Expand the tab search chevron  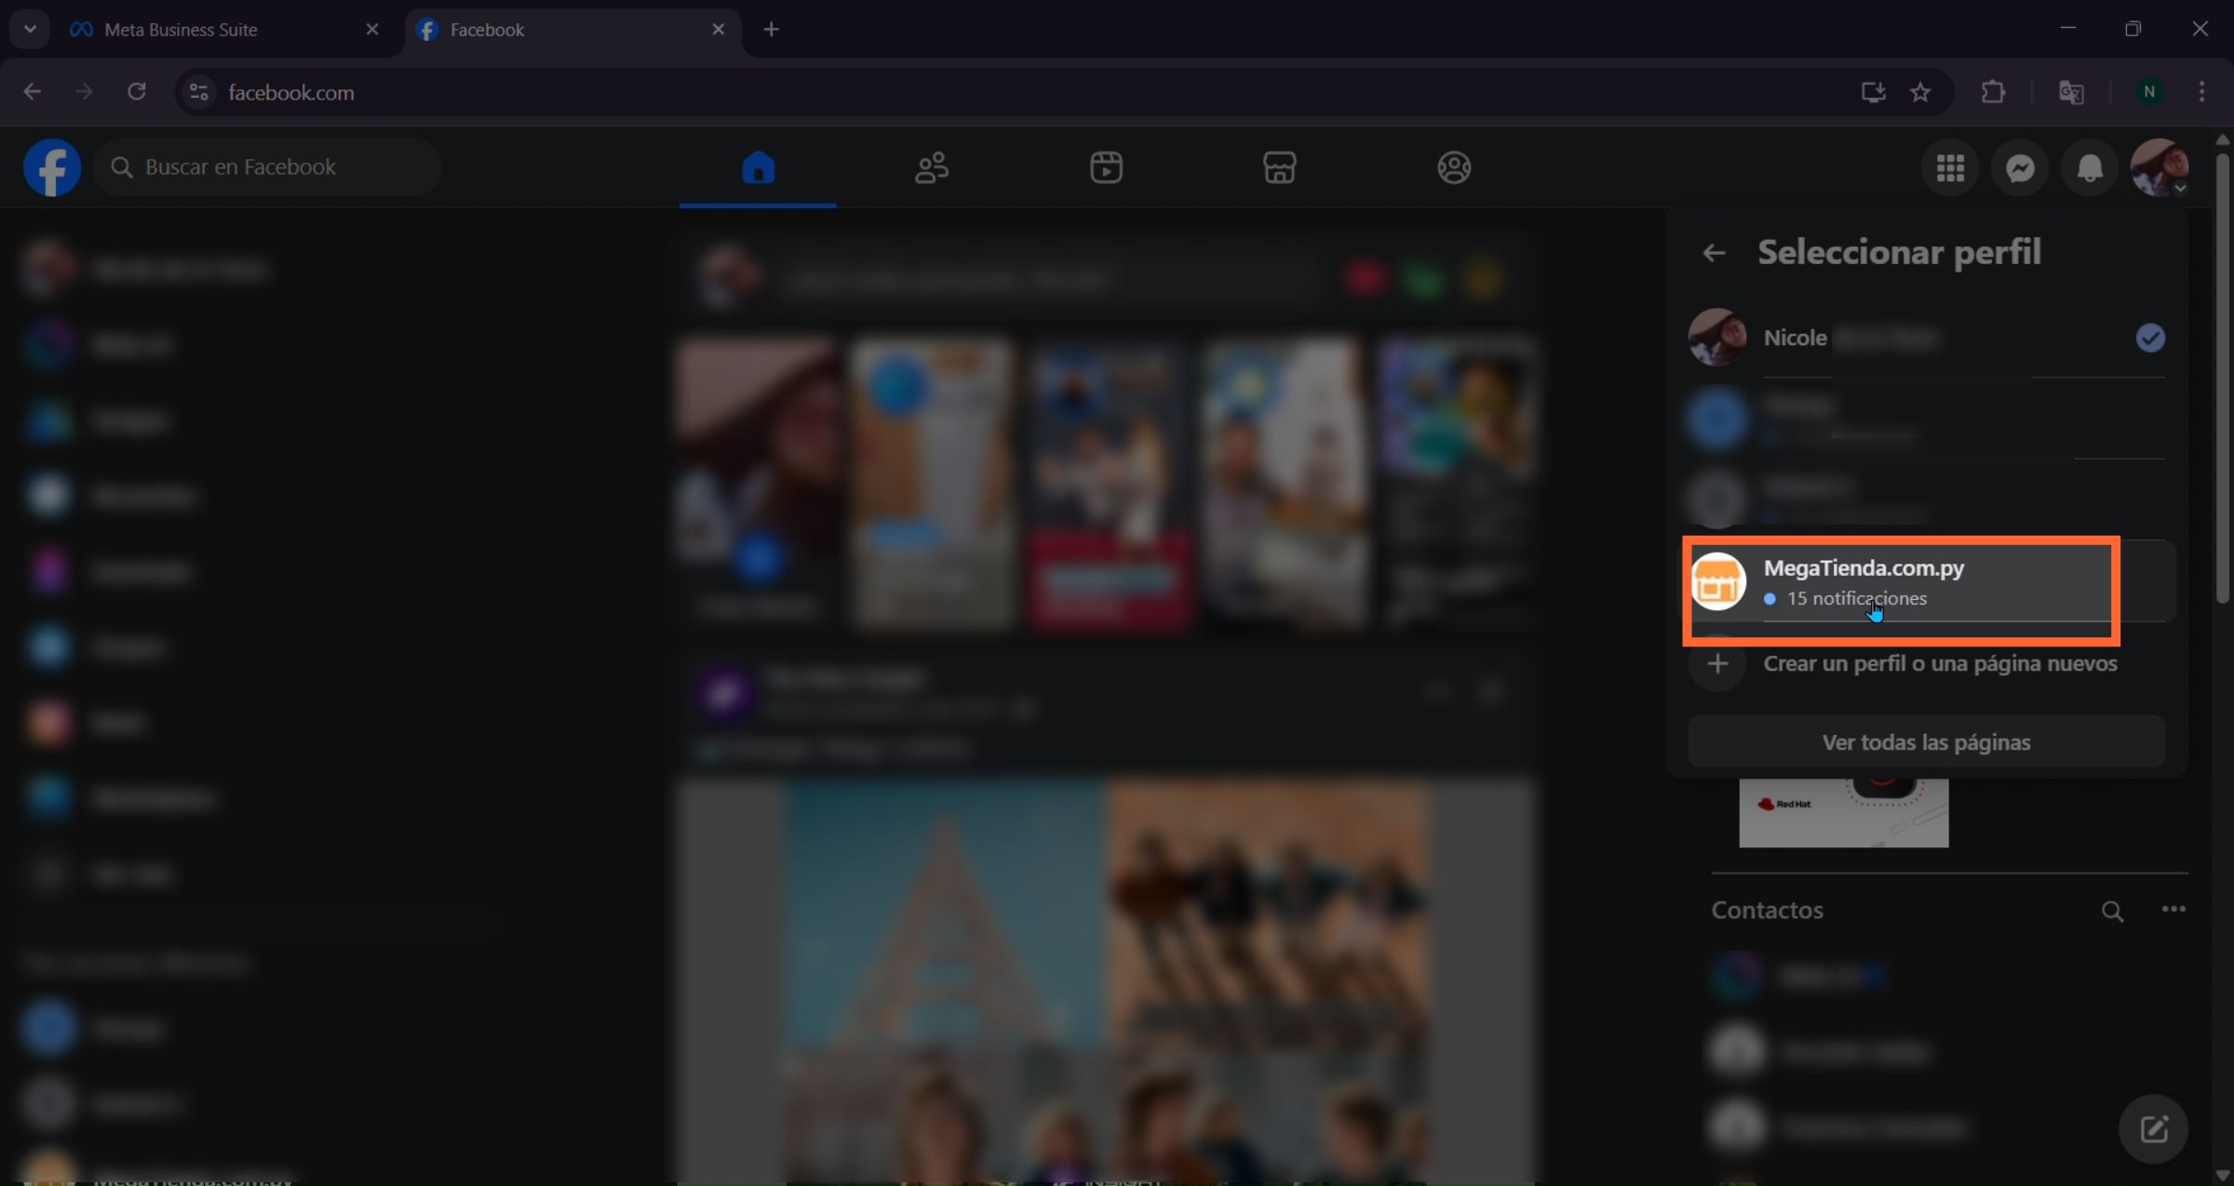tap(29, 29)
